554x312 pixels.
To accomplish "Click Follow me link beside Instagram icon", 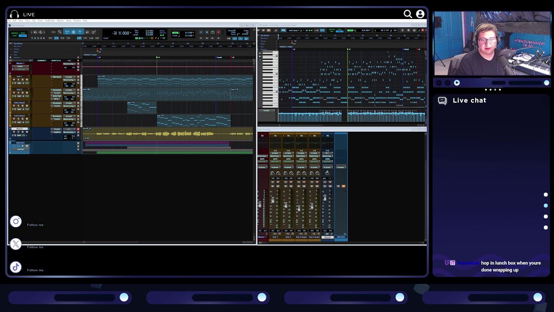I will click(35, 225).
